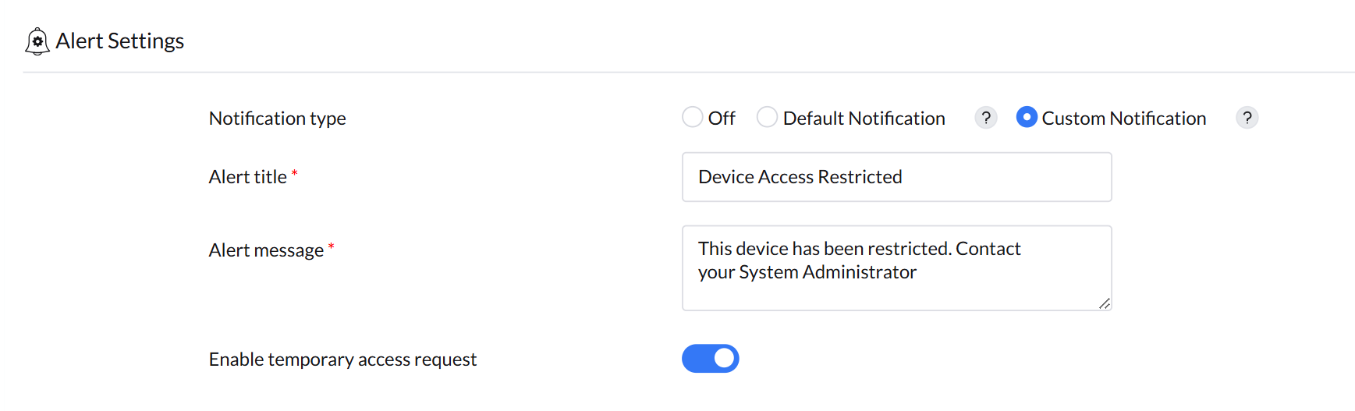Open help icon beside Custom Notification
This screenshot has width=1355, height=411.
pyautogui.click(x=1247, y=118)
